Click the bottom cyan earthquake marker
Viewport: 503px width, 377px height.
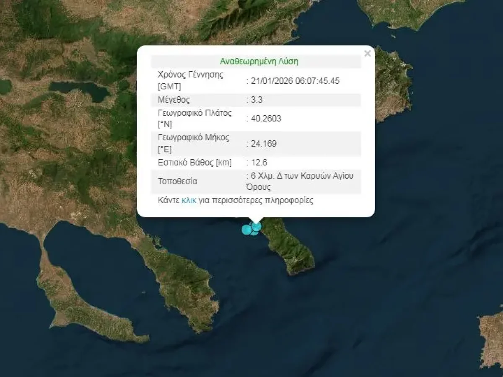tap(254, 232)
